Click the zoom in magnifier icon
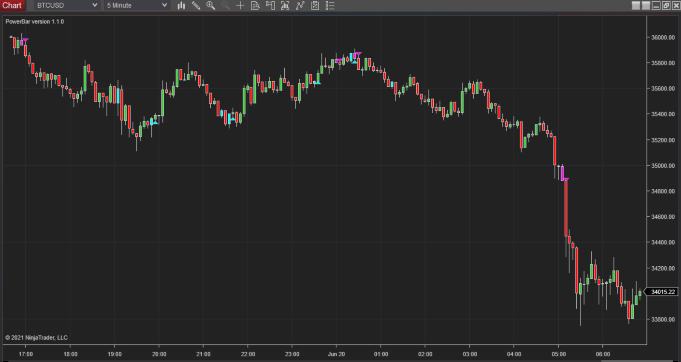681x362 pixels. click(211, 6)
